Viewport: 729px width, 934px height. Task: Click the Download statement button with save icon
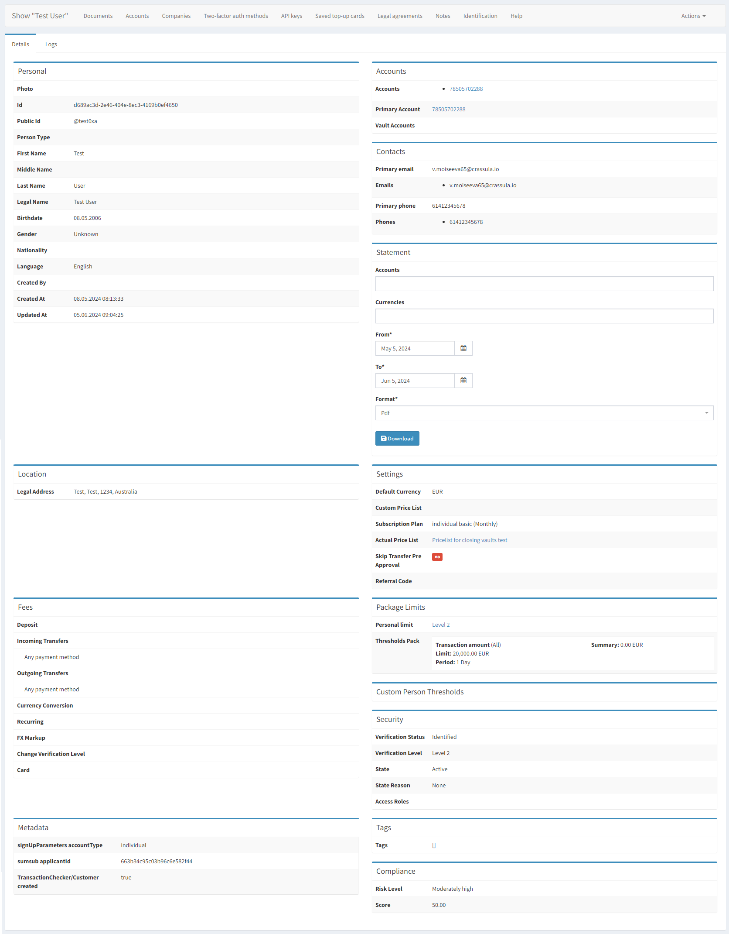[397, 438]
